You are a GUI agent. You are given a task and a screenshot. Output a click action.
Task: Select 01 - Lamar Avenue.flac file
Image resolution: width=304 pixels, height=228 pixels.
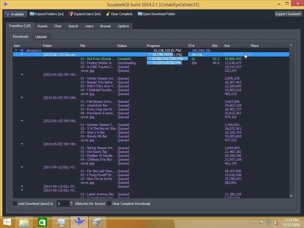point(97,194)
